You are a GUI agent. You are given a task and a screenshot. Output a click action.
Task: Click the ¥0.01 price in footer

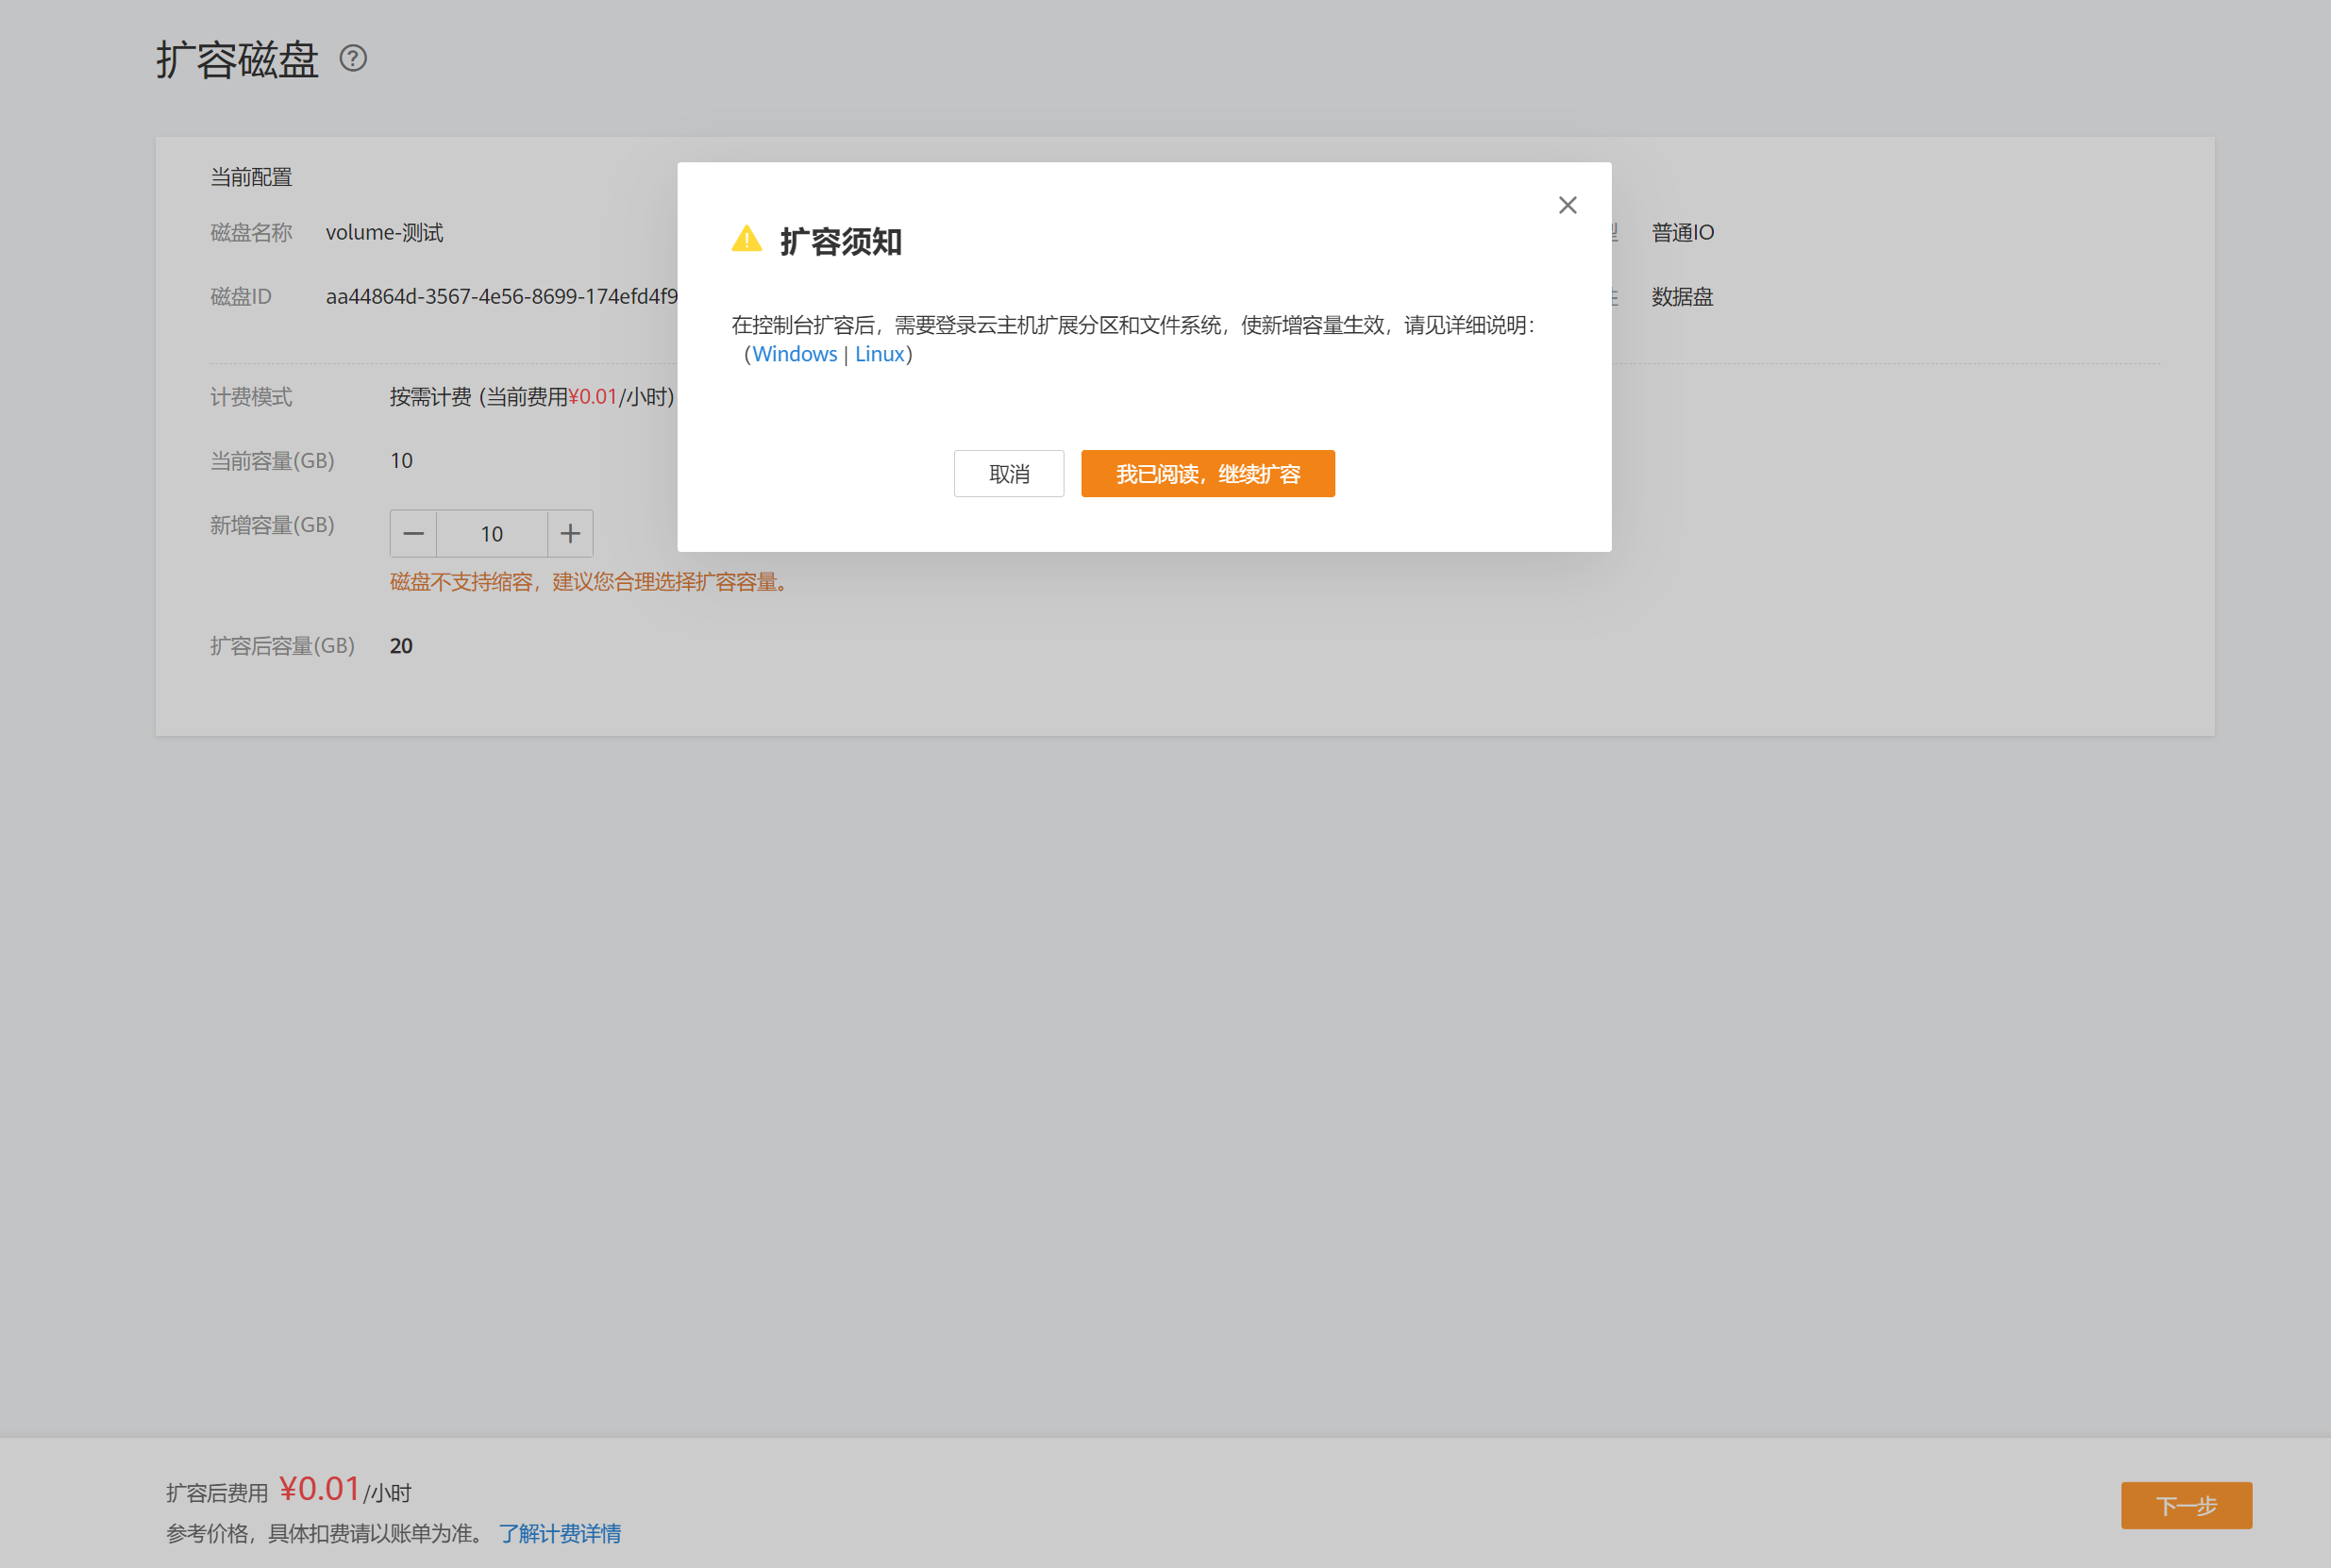[319, 1489]
